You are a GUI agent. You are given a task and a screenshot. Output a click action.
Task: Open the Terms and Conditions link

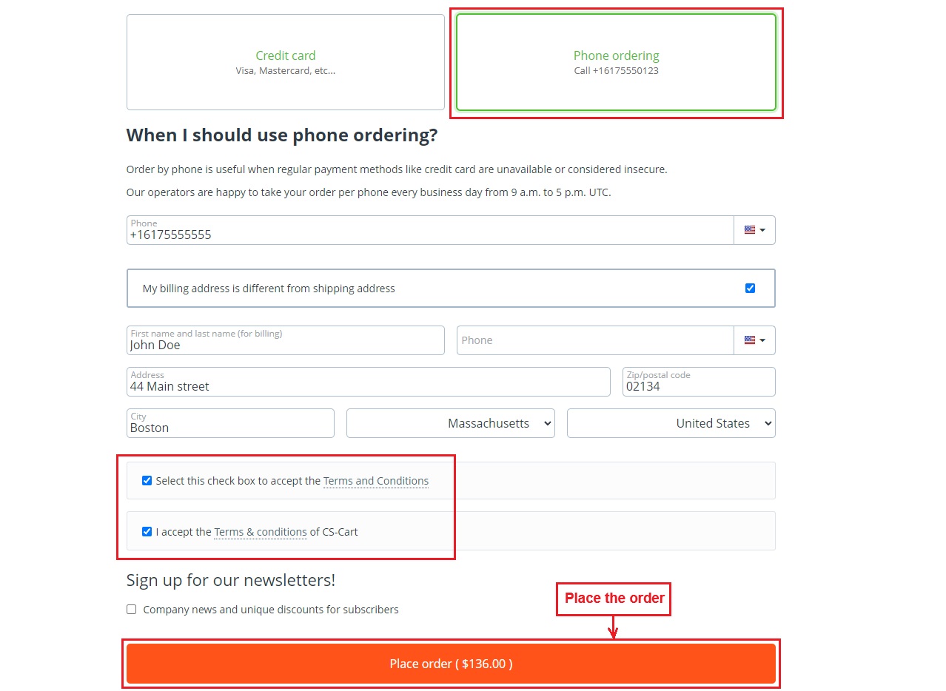point(376,481)
